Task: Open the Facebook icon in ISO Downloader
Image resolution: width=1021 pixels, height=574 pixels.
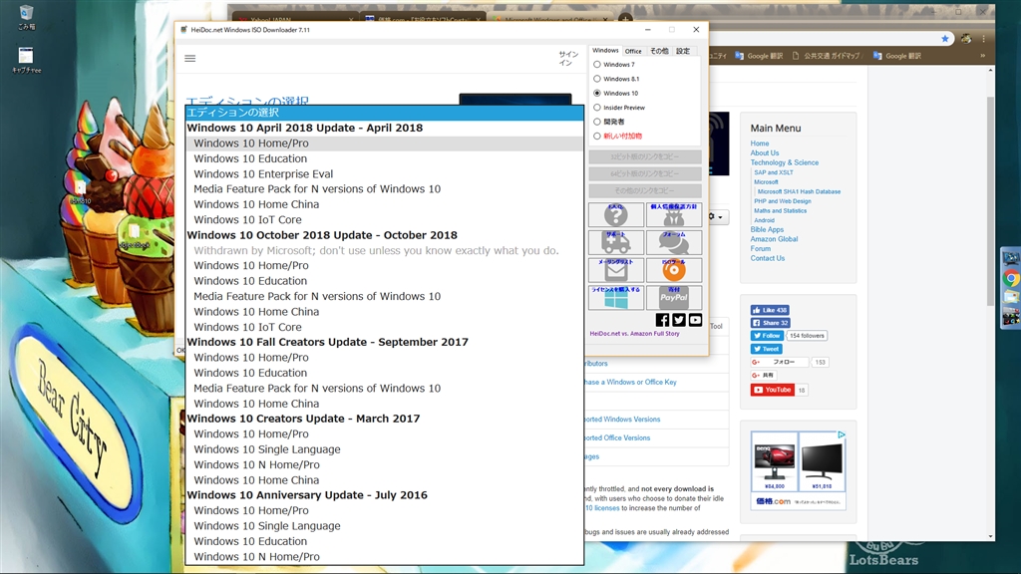Action: [662, 320]
